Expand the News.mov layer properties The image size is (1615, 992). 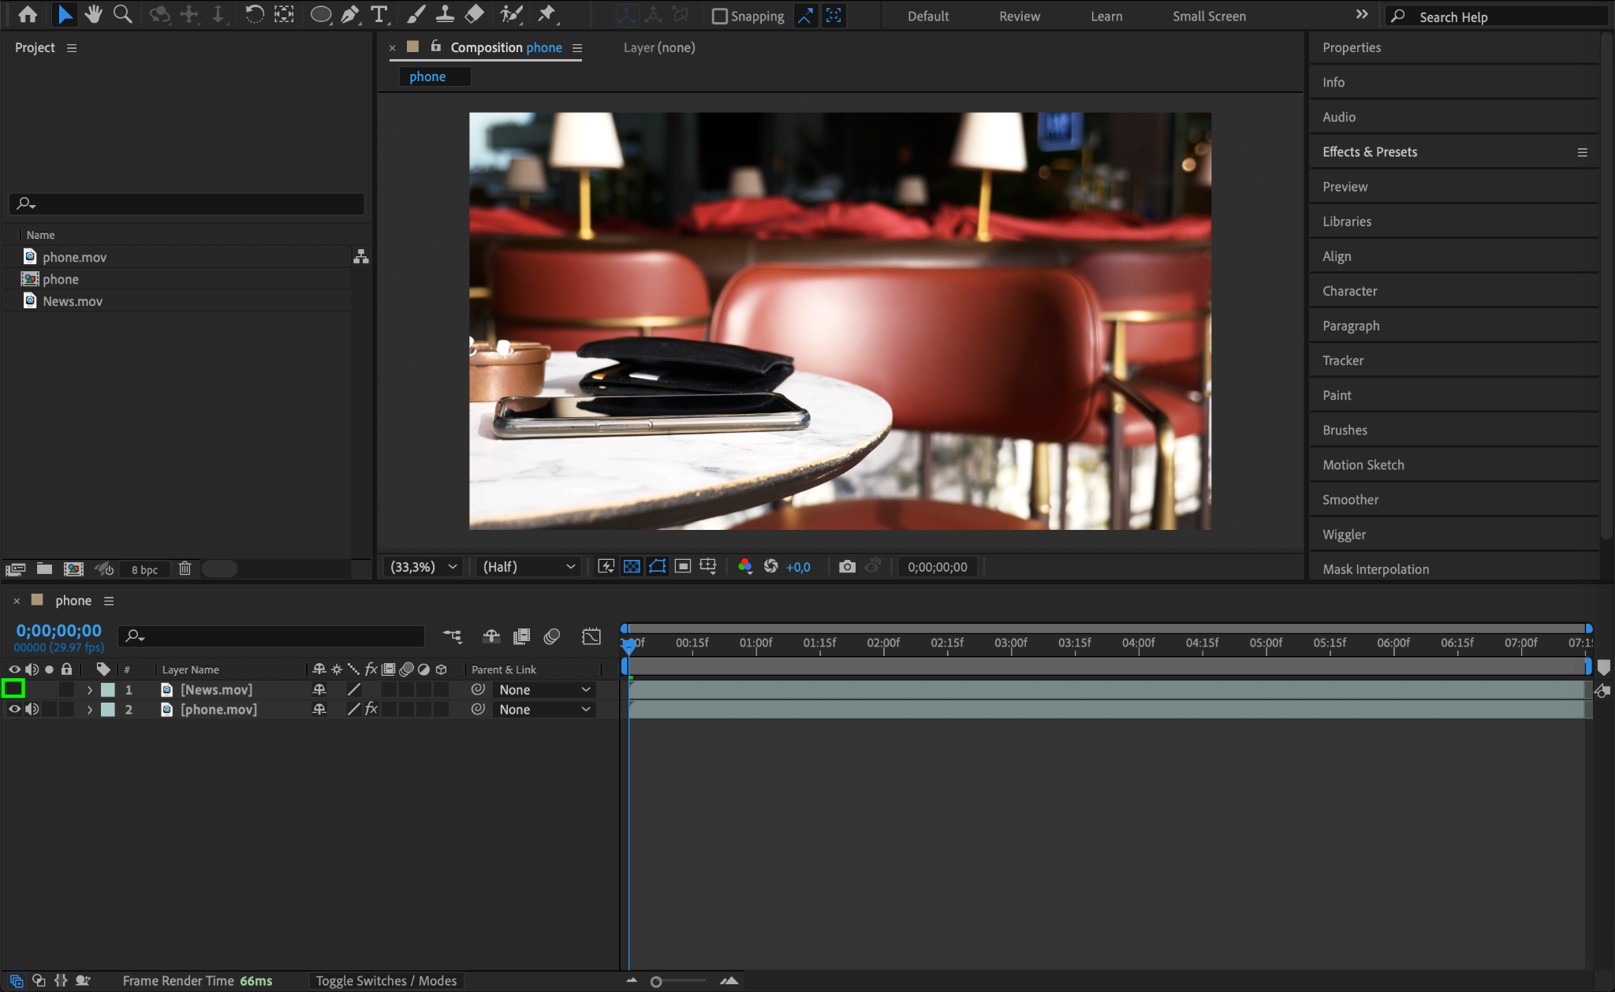pyautogui.click(x=90, y=689)
